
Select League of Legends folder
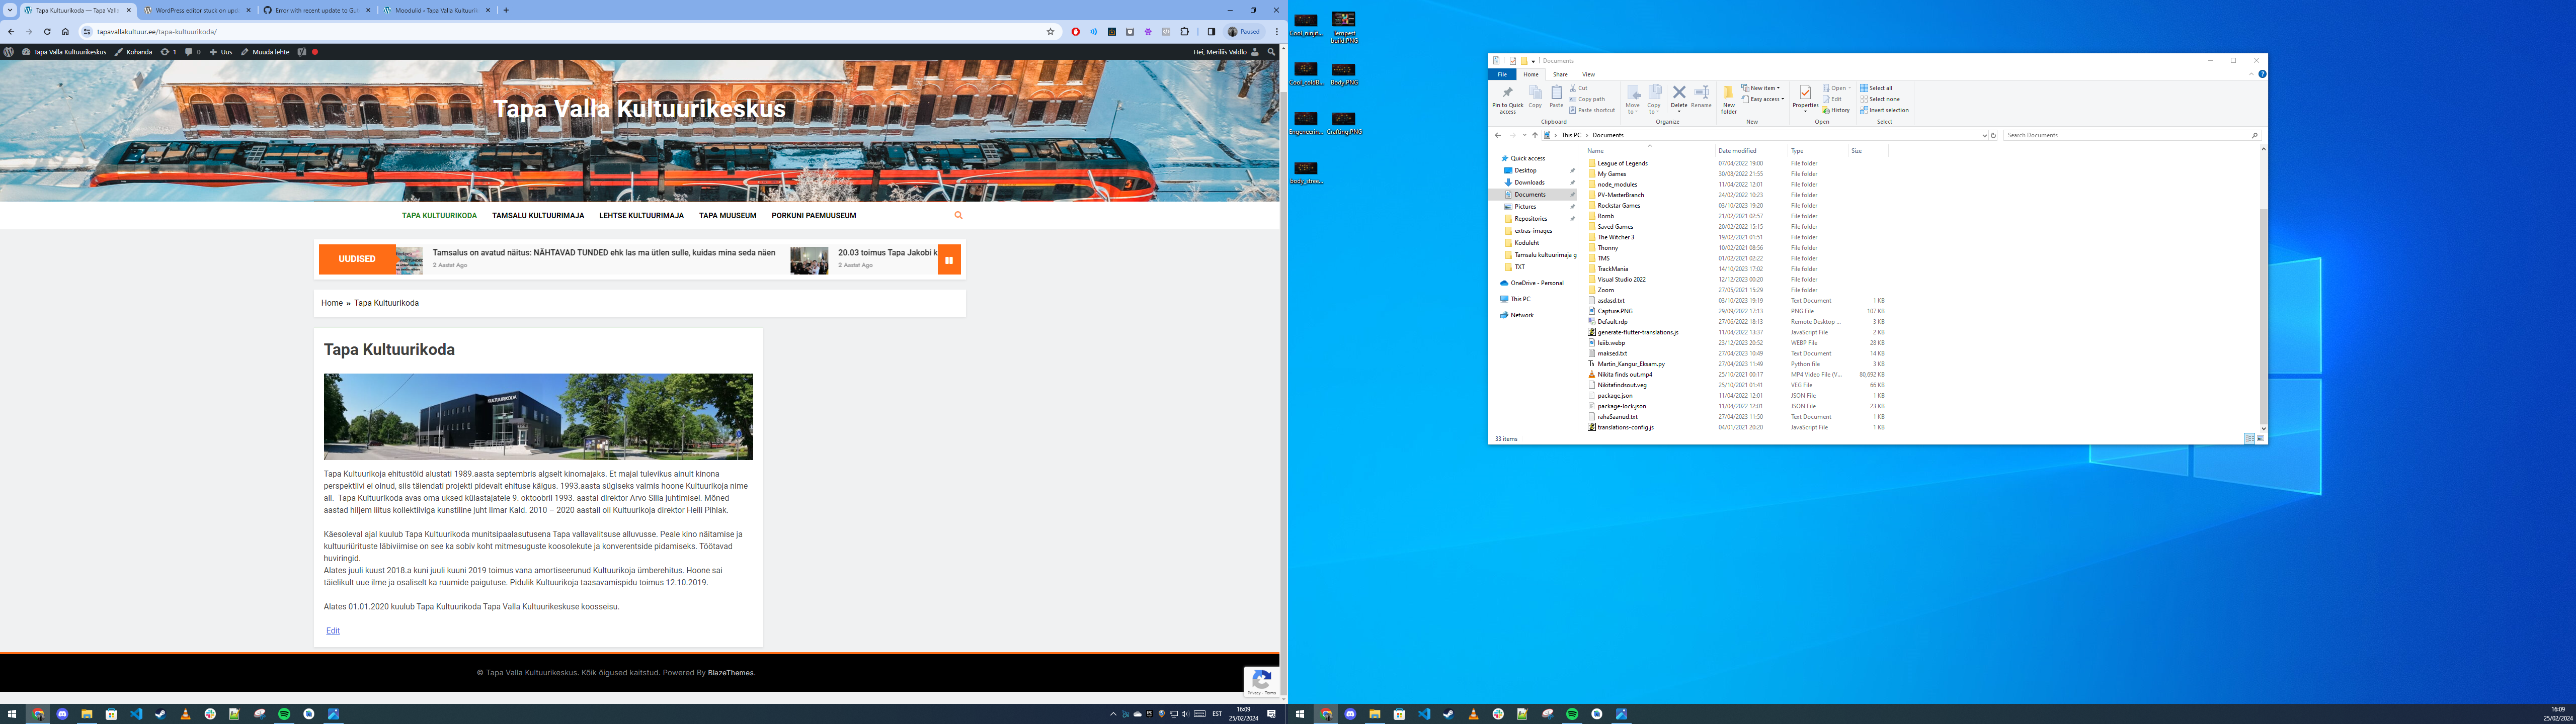click(x=1622, y=163)
